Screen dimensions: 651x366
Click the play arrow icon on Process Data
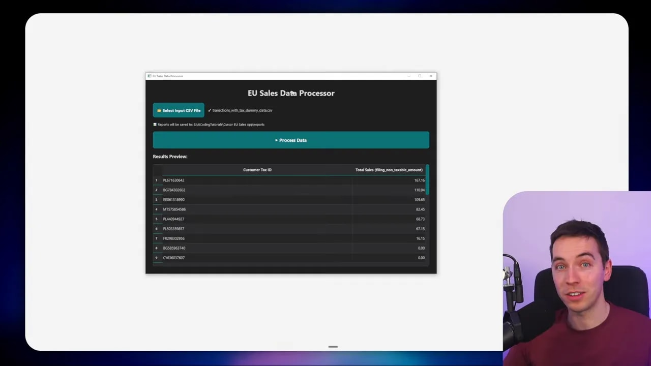[x=276, y=140]
